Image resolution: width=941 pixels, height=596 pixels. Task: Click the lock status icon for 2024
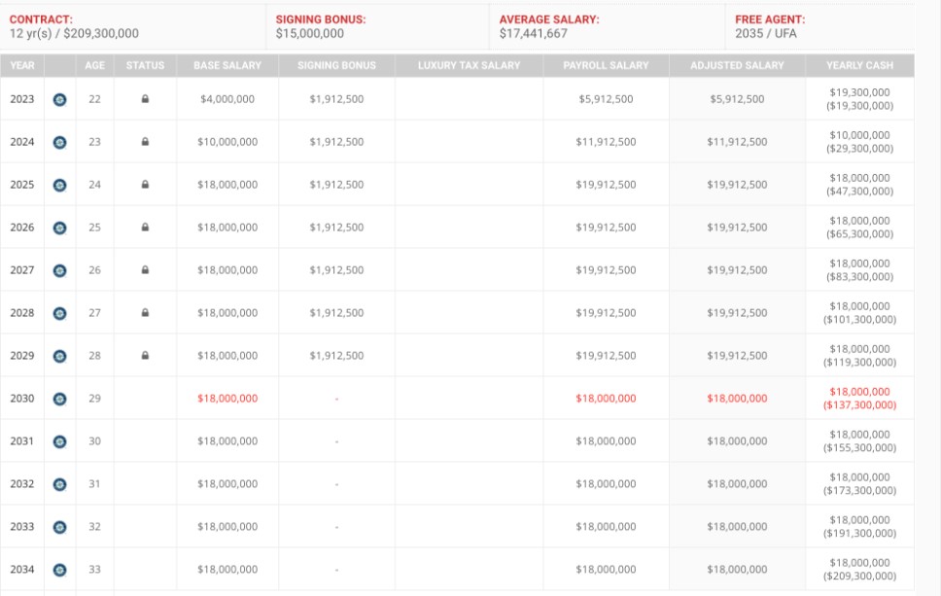(x=145, y=142)
